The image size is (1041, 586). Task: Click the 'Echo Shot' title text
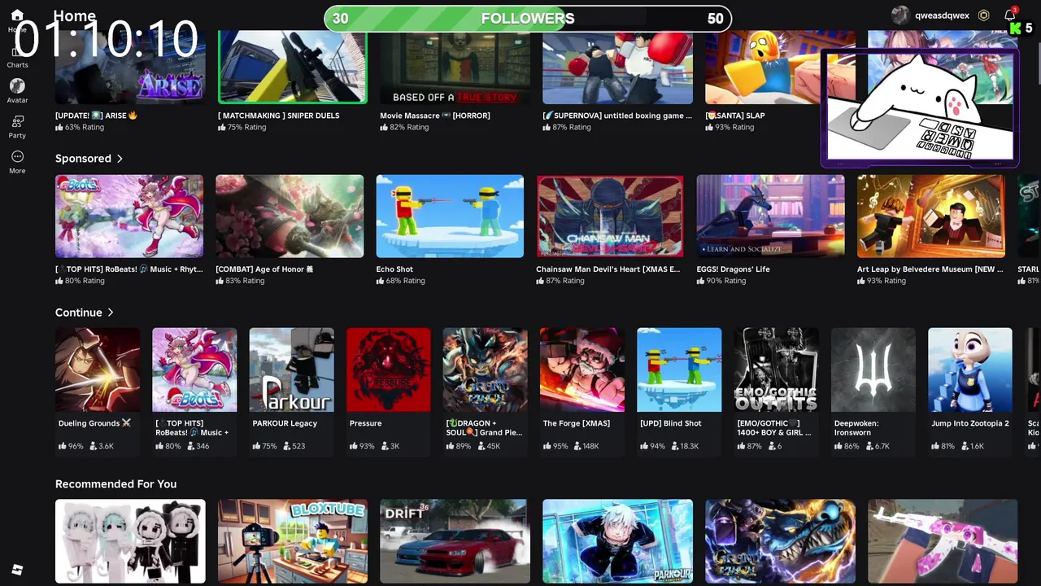(x=394, y=269)
